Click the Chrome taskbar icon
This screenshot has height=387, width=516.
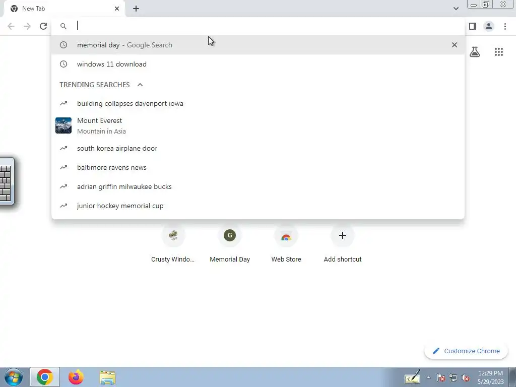pos(45,377)
